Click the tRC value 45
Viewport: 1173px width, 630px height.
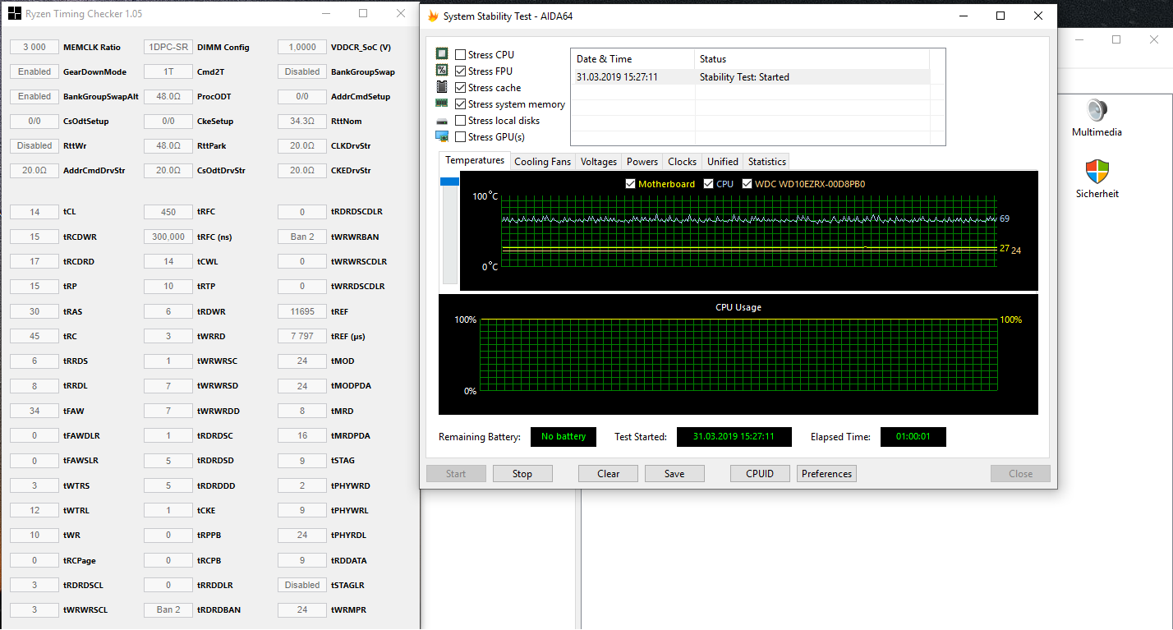34,336
